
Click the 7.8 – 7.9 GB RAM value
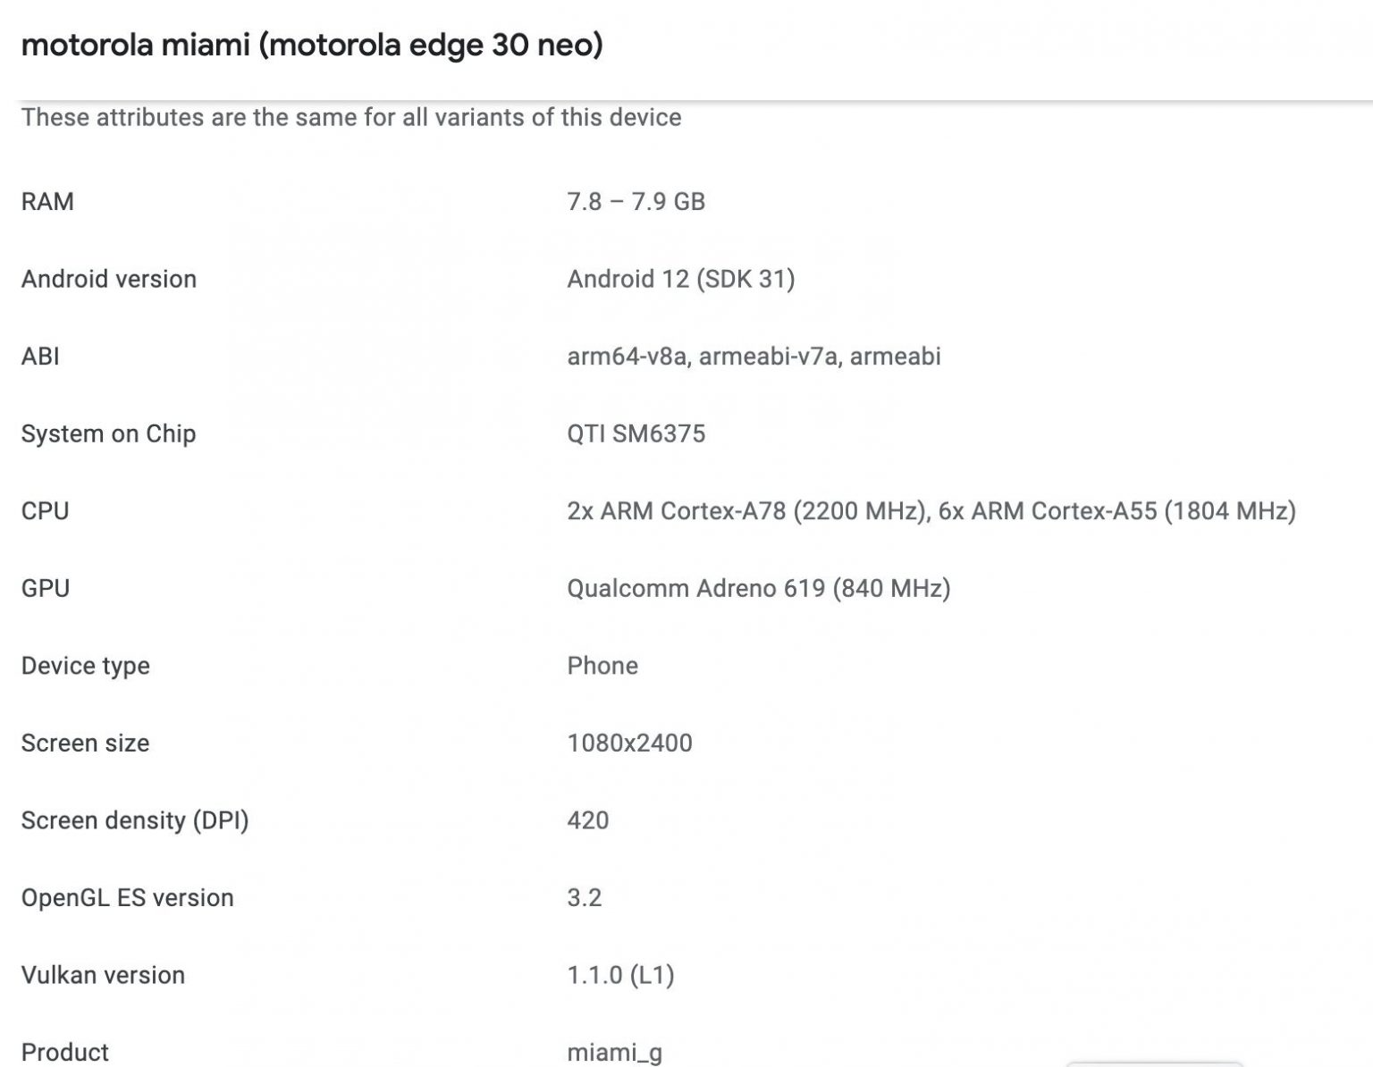[x=636, y=201]
